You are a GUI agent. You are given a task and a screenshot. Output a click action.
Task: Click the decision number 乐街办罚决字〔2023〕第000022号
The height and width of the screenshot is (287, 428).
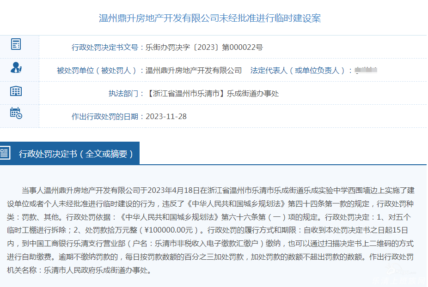click(x=204, y=48)
